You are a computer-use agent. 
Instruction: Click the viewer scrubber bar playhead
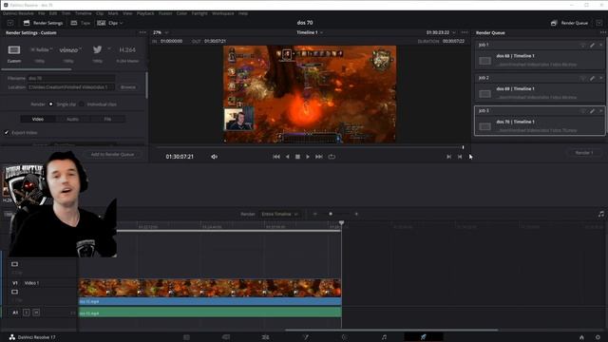point(463,147)
